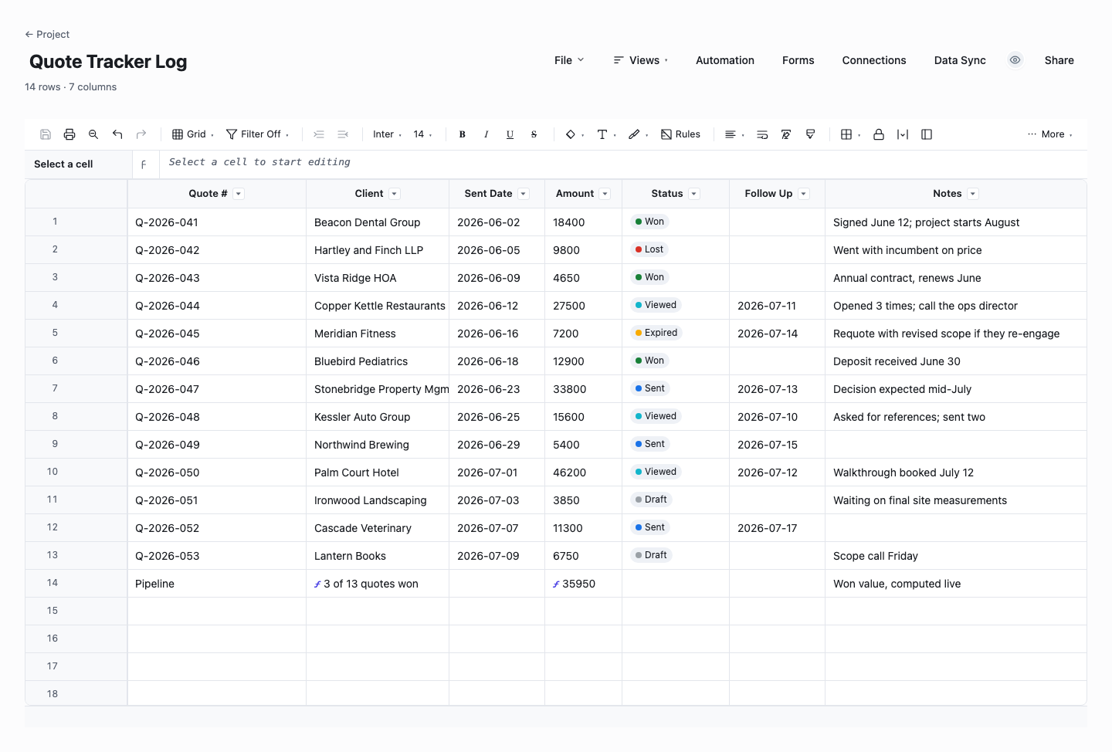Click the formula bar input field

pyautogui.click(x=622, y=163)
